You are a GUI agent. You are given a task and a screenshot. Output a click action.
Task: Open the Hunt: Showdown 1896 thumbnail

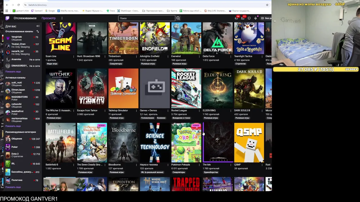(92, 38)
